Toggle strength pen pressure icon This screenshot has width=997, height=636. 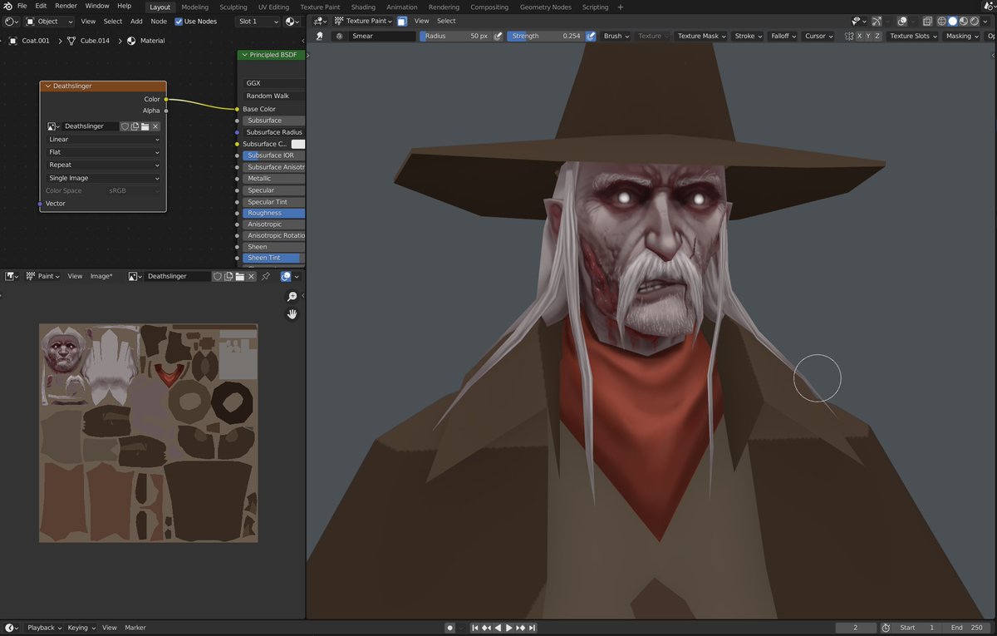pos(591,36)
